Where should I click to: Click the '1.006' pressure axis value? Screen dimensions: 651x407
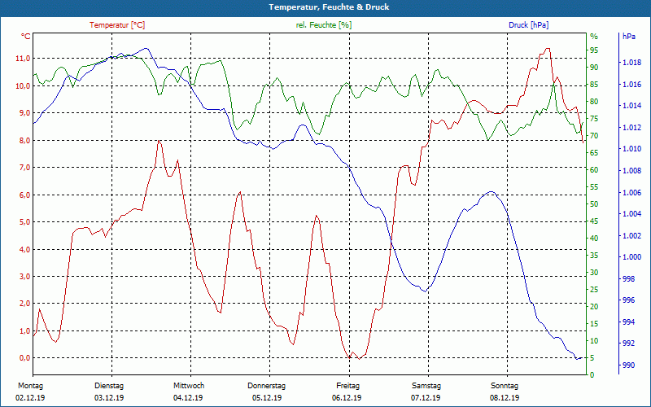[632, 192]
